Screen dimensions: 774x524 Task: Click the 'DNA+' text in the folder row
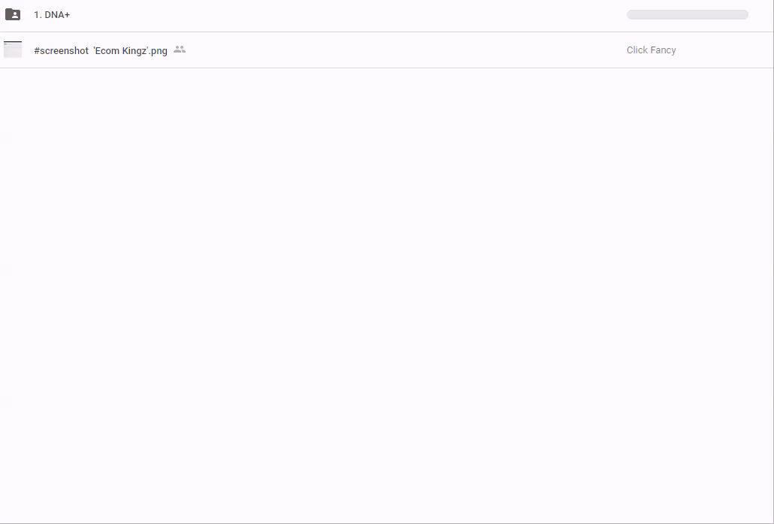tap(58, 15)
